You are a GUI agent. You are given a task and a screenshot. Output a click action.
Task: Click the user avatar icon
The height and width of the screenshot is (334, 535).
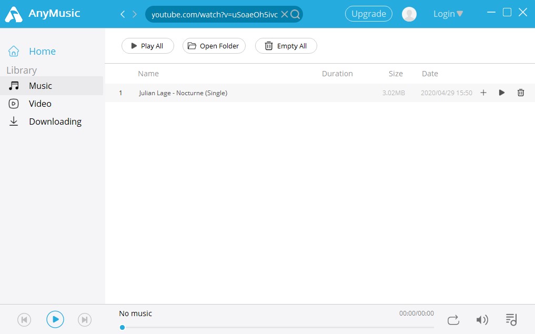point(409,14)
